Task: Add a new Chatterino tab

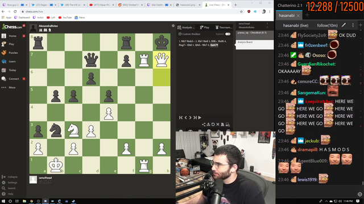Action: pos(307,15)
